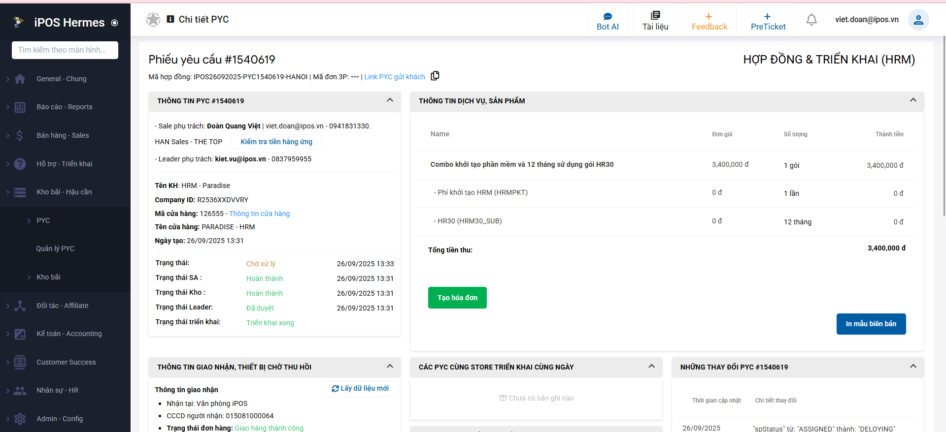The width and height of the screenshot is (946, 432).
Task: Click the Triển khai xong status text
Action: click(270, 323)
